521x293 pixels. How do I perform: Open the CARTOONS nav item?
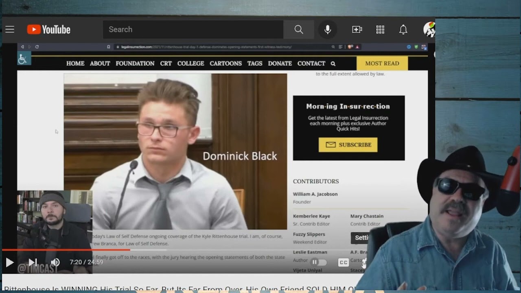(x=226, y=63)
